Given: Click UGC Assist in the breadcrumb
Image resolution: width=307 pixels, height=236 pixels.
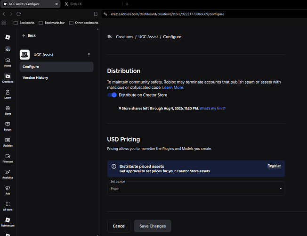Looking at the screenshot, I should click(148, 37).
